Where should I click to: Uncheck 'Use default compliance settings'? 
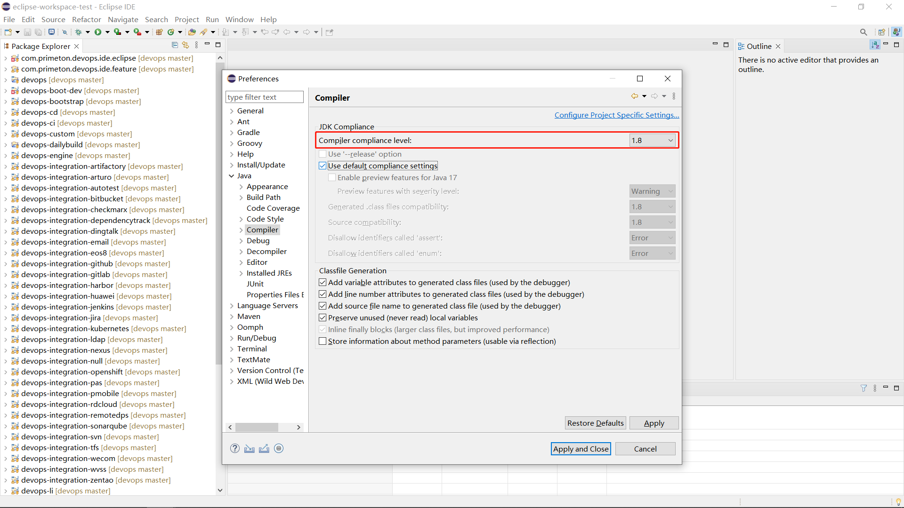coord(323,166)
